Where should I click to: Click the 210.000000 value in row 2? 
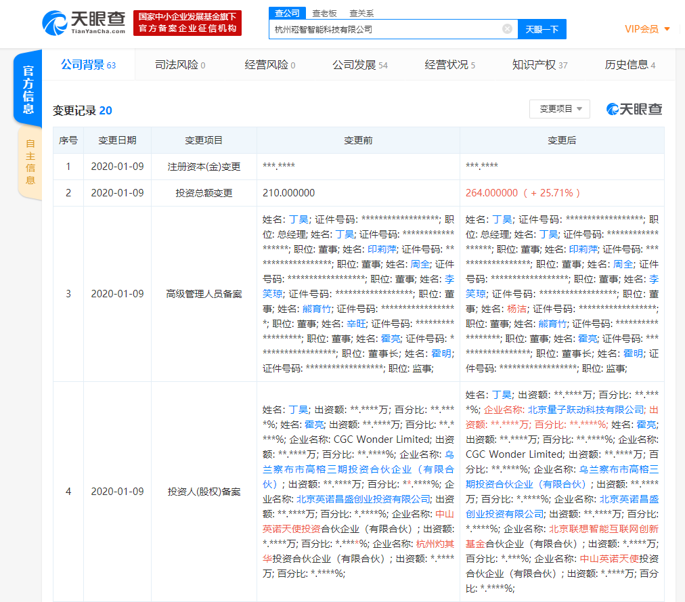[x=288, y=193]
